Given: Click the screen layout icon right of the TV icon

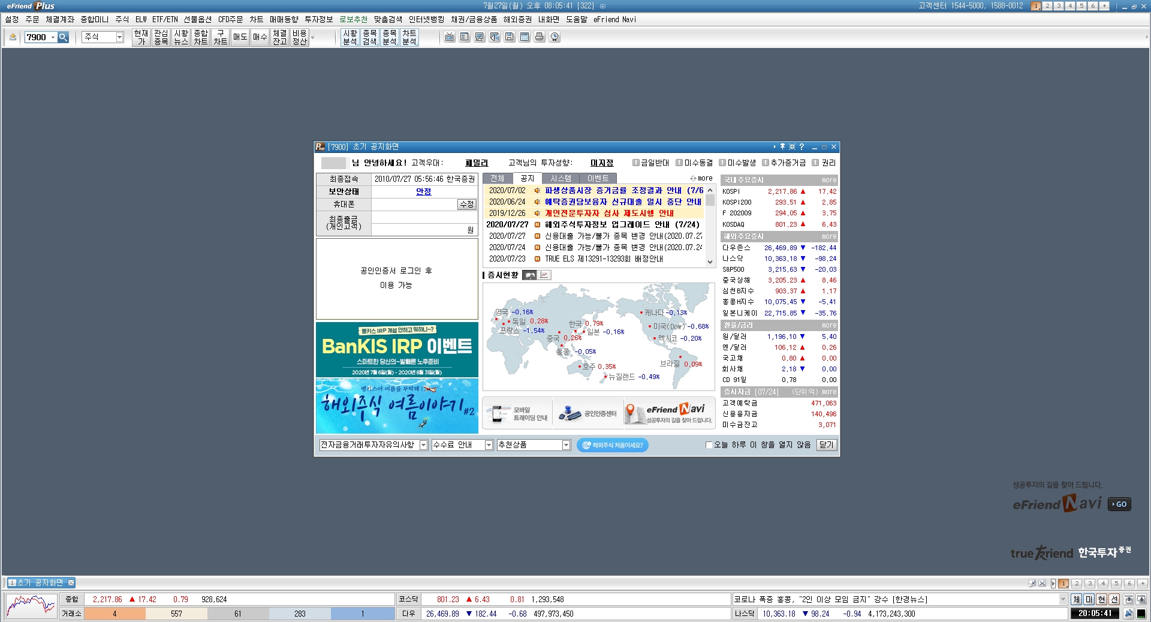Looking at the screenshot, I should (465, 37).
